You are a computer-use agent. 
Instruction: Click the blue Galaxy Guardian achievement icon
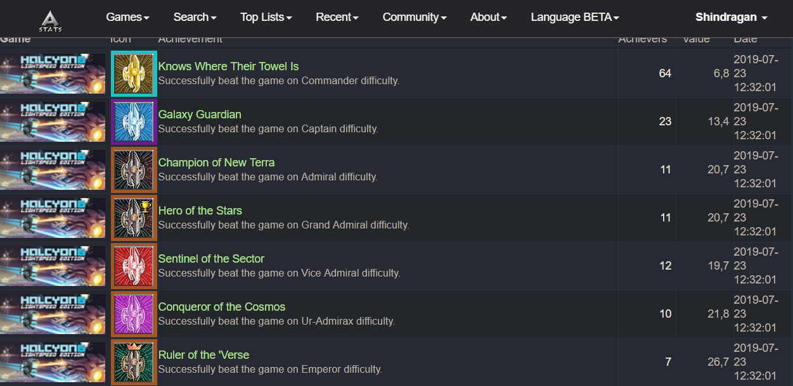point(134,122)
